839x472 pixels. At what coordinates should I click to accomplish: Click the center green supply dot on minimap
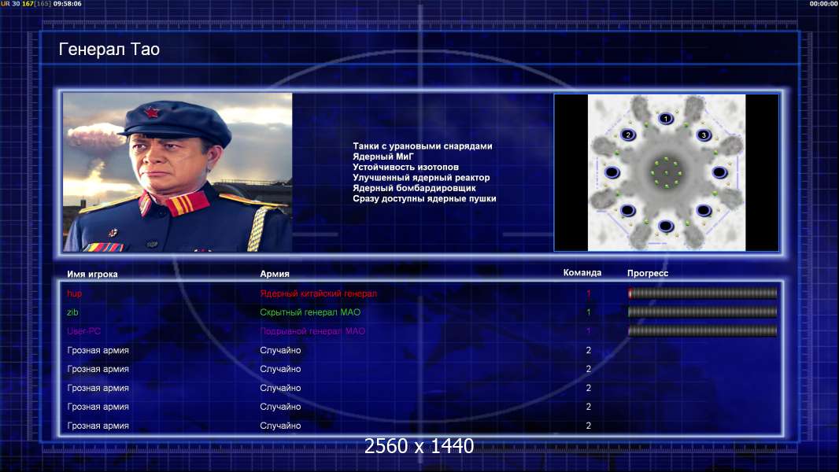pos(666,172)
